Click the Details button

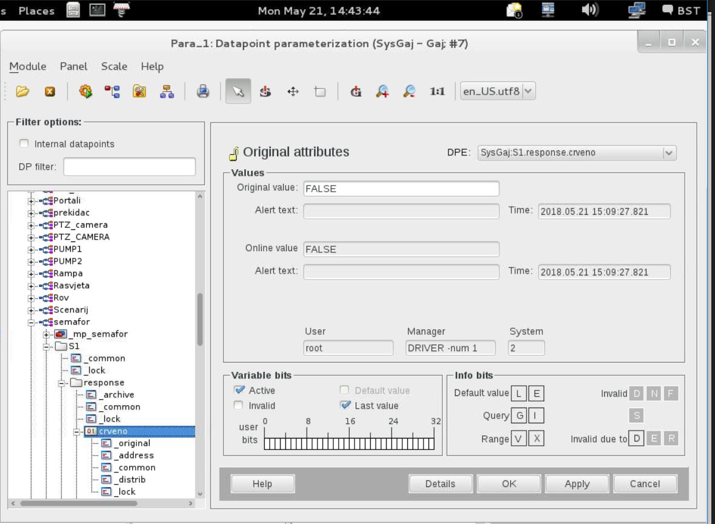point(440,483)
